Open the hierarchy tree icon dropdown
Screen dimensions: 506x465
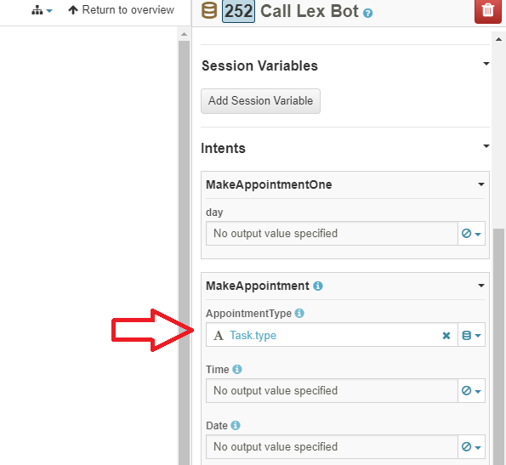(x=42, y=11)
